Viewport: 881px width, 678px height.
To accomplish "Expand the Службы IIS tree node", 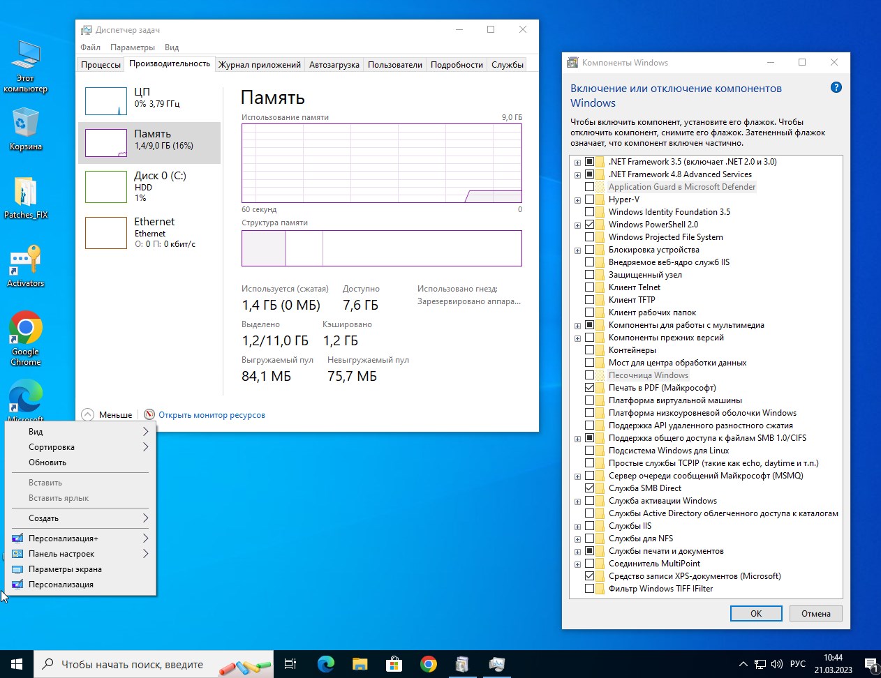I will [577, 527].
